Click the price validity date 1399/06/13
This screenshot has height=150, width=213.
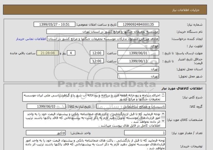(138, 61)
